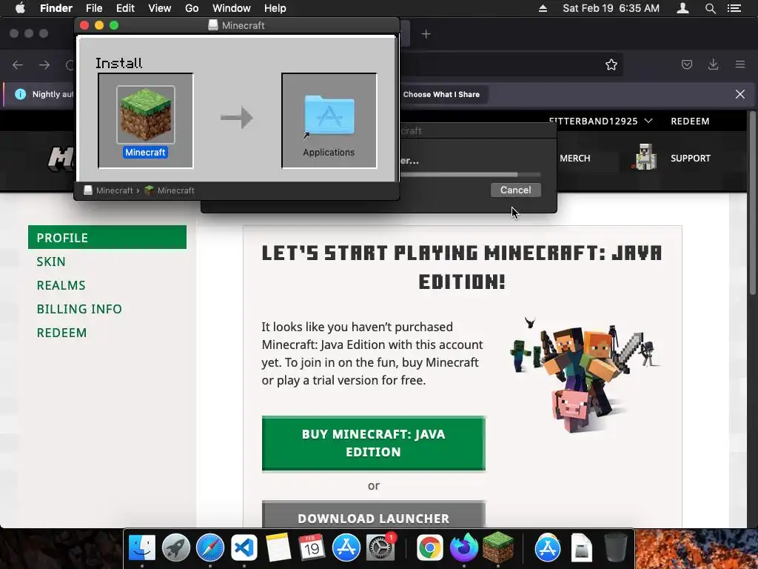
Task: Click the Download Launcher button
Action: pyautogui.click(x=374, y=516)
